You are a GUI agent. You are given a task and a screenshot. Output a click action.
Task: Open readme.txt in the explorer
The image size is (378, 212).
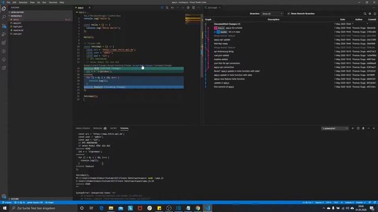40,30
